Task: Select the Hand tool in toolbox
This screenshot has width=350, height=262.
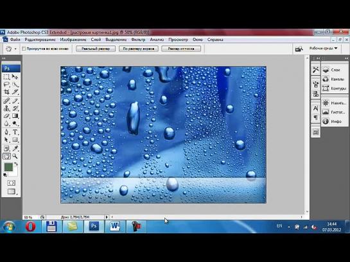Action: (6, 156)
